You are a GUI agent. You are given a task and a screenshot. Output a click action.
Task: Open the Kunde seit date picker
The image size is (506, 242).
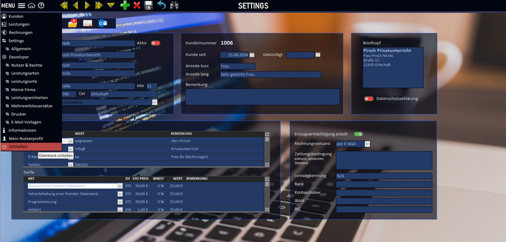coord(252,55)
